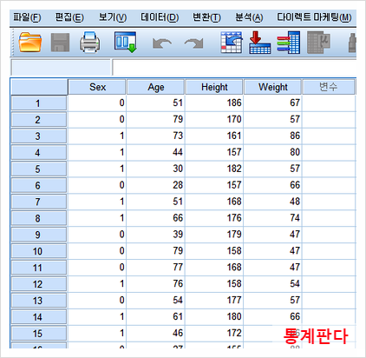Viewport: 366px width, 358px height.
Task: Click Weight value 86 in row 3
Action: tap(273, 136)
